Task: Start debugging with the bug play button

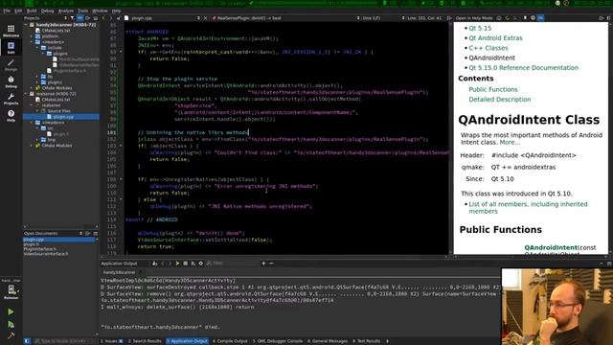Action: 11,324
